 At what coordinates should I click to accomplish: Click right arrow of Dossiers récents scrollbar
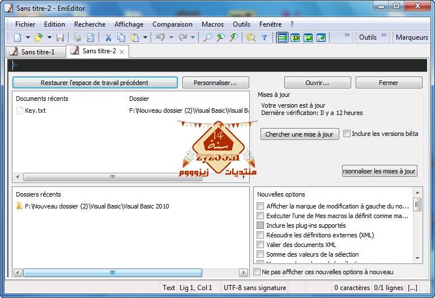point(244,273)
